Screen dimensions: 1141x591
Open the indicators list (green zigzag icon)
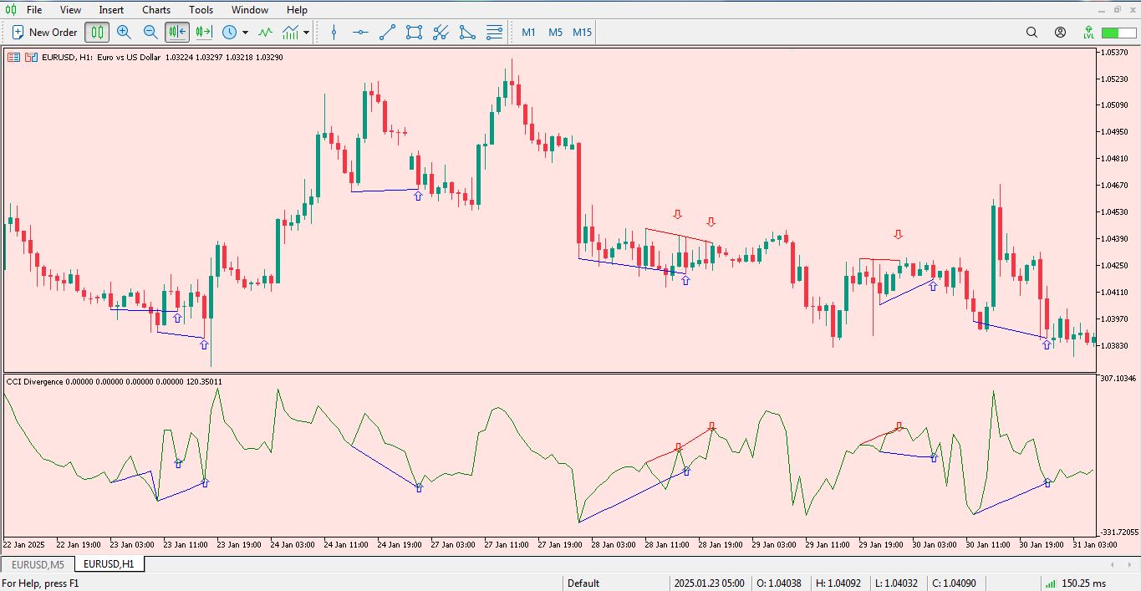265,33
